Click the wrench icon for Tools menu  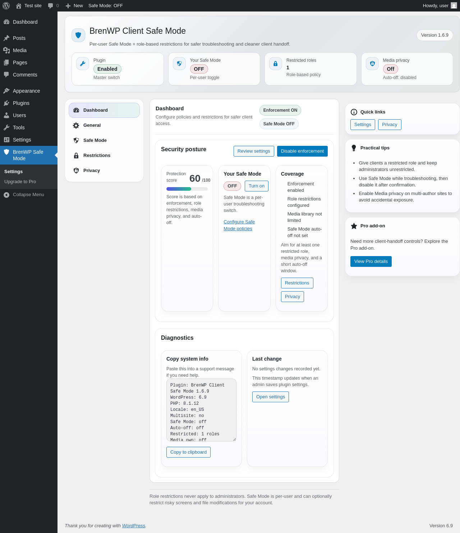[6, 128]
